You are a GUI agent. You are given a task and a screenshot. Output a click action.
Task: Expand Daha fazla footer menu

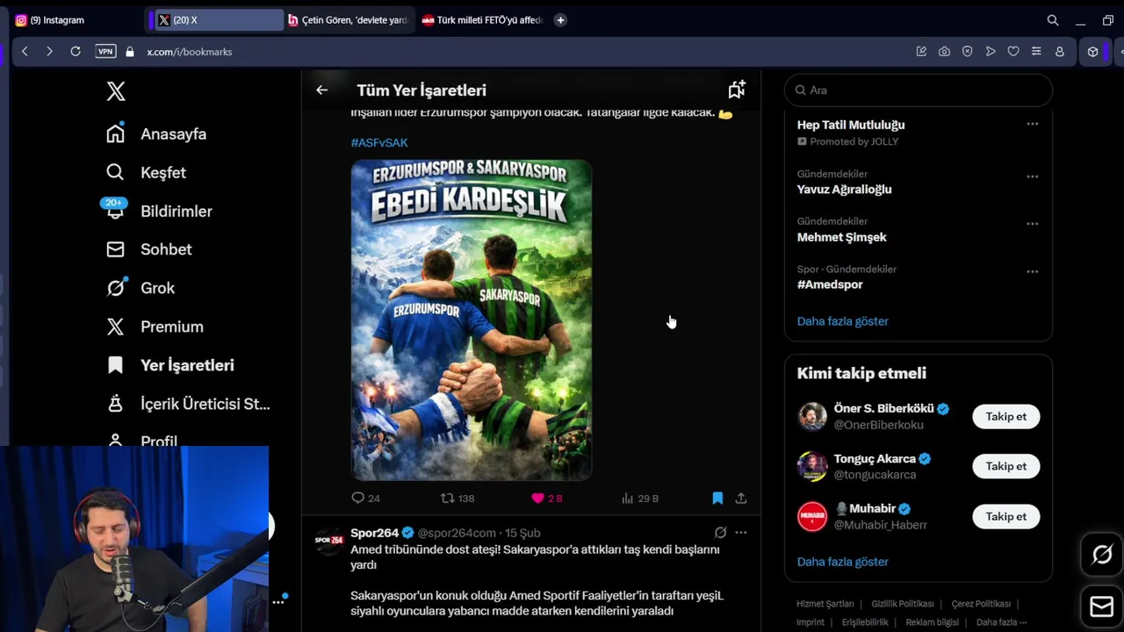1001,622
